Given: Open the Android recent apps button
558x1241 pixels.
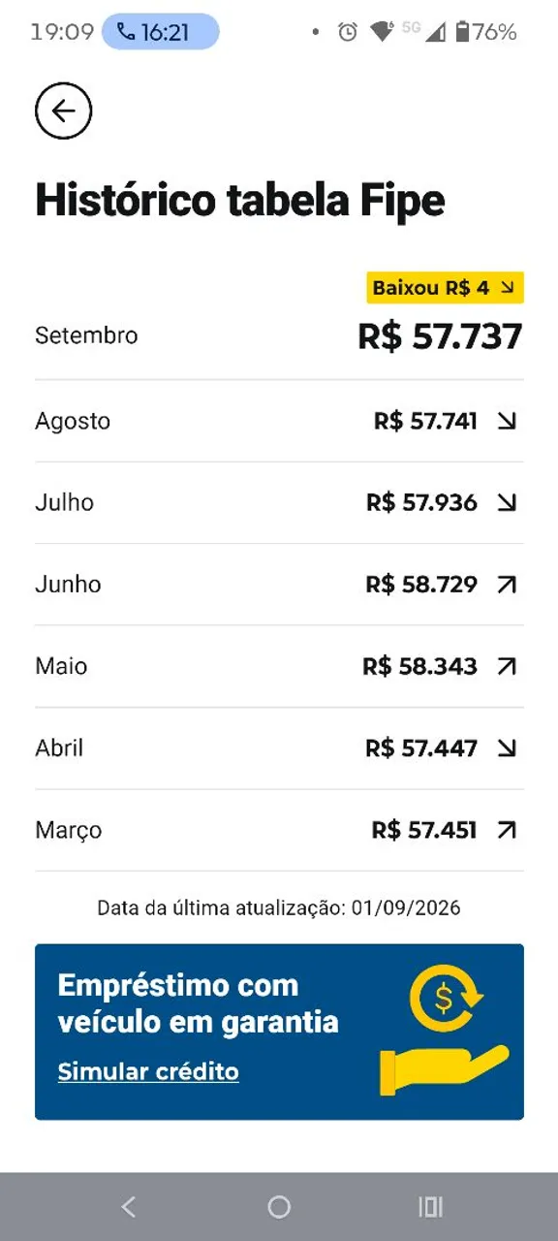Looking at the screenshot, I should coord(430,1206).
